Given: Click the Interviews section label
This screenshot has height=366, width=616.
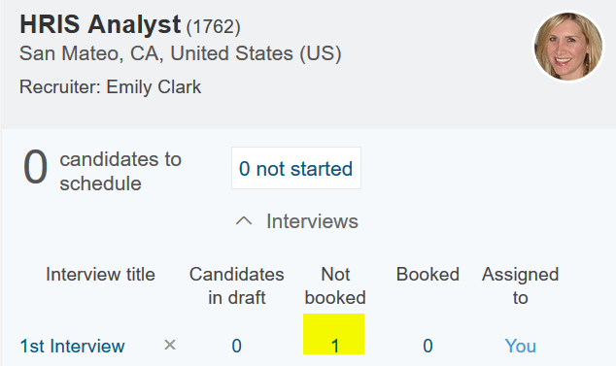Looking at the screenshot, I should coord(312,221).
